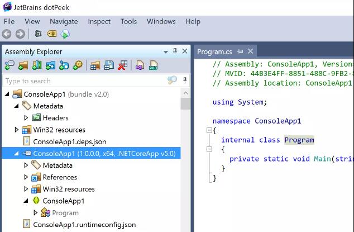Click the open-folder-with-plus icon in Assembly Explorer

[x=23, y=66]
